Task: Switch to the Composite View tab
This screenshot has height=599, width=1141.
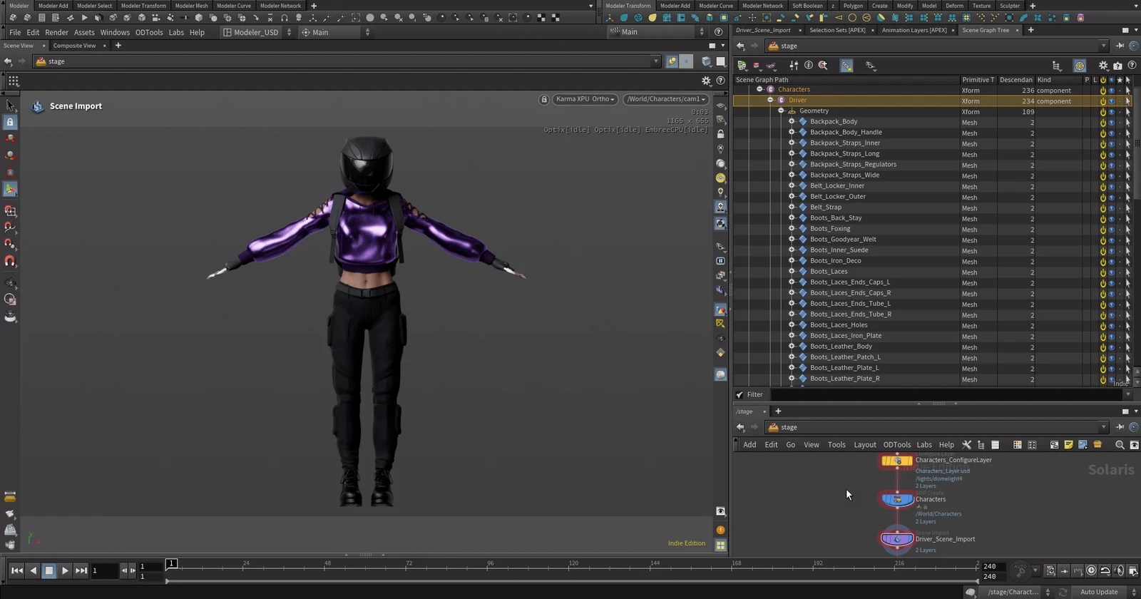Action: [x=74, y=46]
